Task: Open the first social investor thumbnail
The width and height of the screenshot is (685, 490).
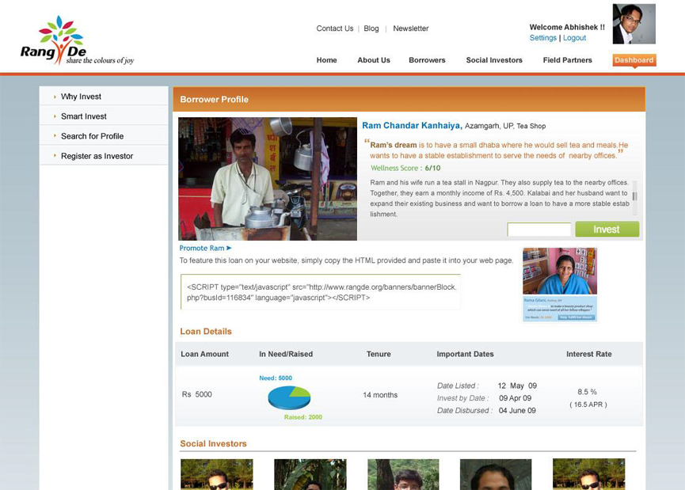Action: 217,474
